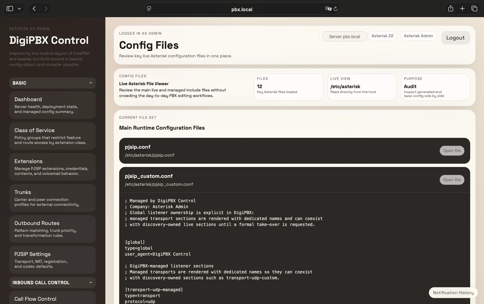Open file for pjsip_custom.conf
This screenshot has height=304, width=484.
pyautogui.click(x=452, y=180)
